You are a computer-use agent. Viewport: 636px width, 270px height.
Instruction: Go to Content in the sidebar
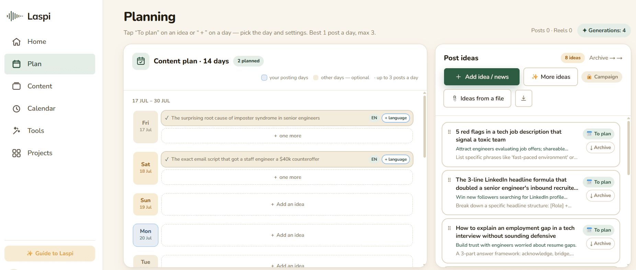coord(50,86)
